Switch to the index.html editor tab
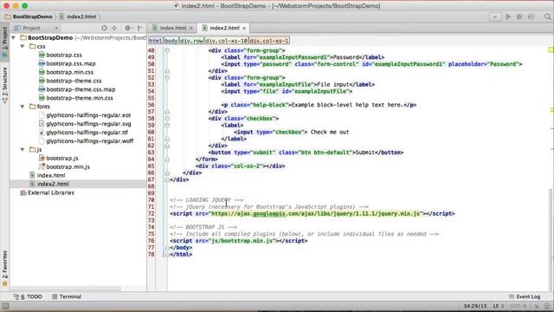 pos(173,28)
